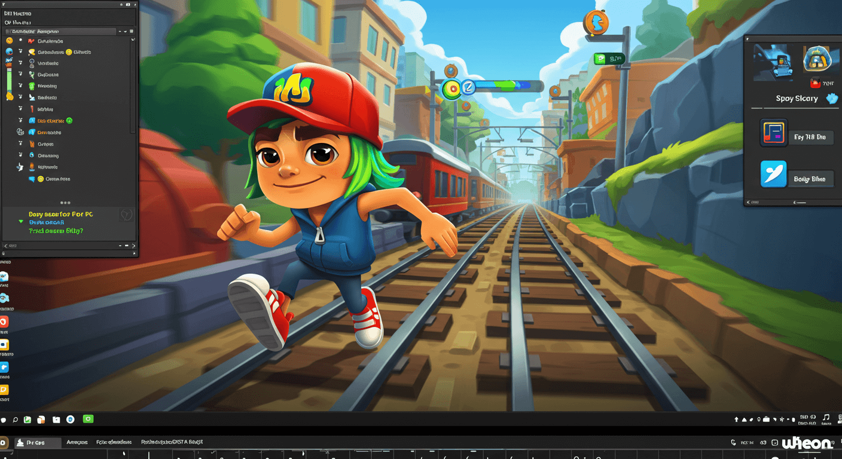This screenshot has height=459, width=842.
Task: Open the left thumbnail in the right panel
Action: click(773, 62)
